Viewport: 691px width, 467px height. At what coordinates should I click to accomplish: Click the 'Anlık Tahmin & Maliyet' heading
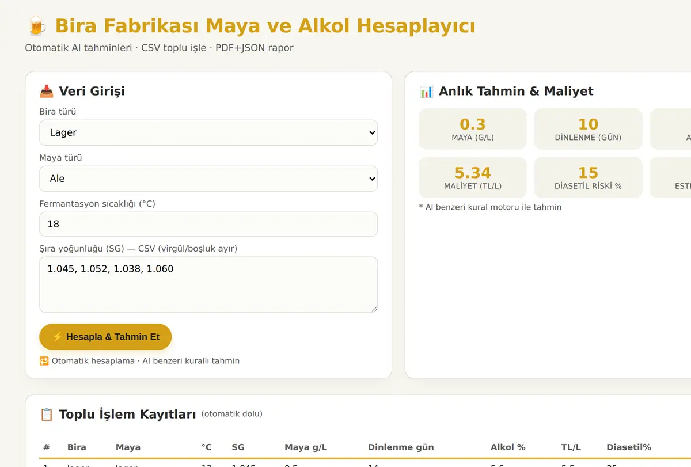tap(516, 91)
